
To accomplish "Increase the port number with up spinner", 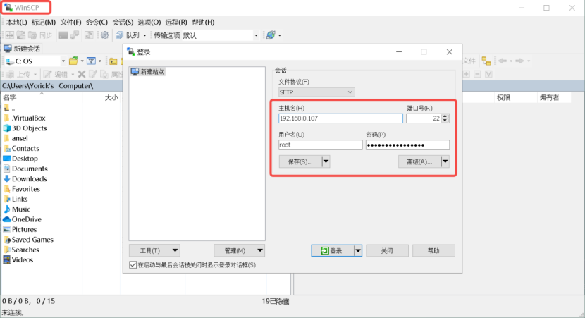I will (x=445, y=116).
